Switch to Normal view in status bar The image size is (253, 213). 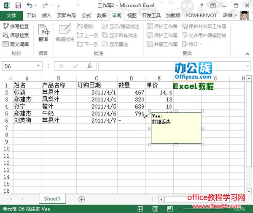click(140, 209)
